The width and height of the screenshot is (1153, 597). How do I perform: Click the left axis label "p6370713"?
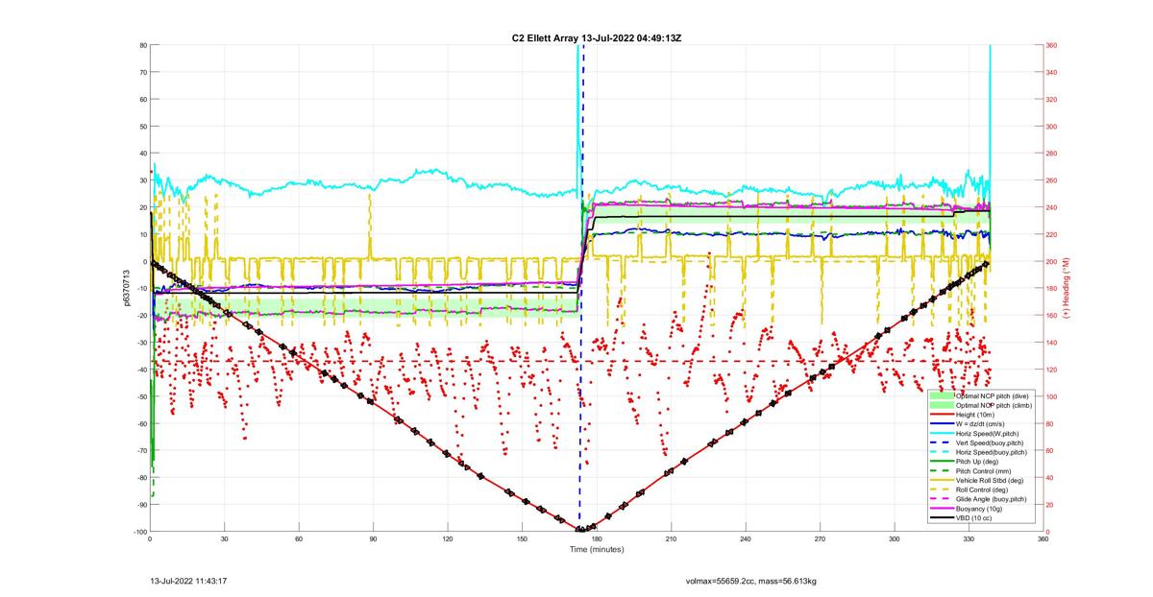pyautogui.click(x=126, y=288)
